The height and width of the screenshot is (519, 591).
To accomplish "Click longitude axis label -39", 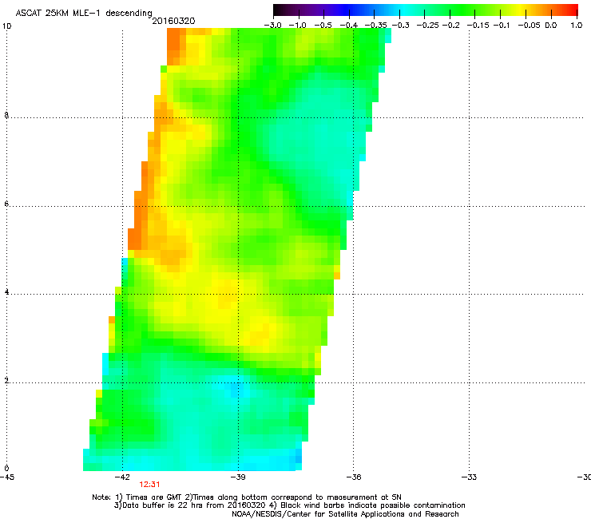I will click(238, 477).
